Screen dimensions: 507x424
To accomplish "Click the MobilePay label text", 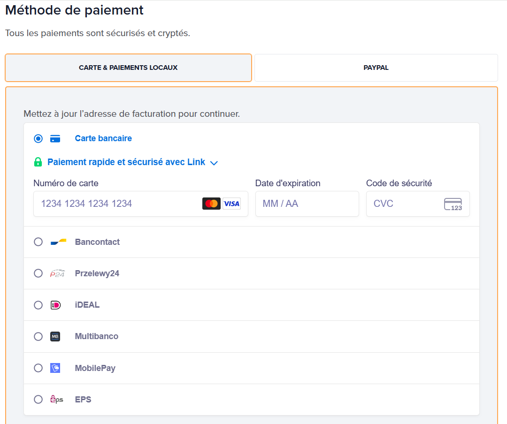I will [95, 368].
